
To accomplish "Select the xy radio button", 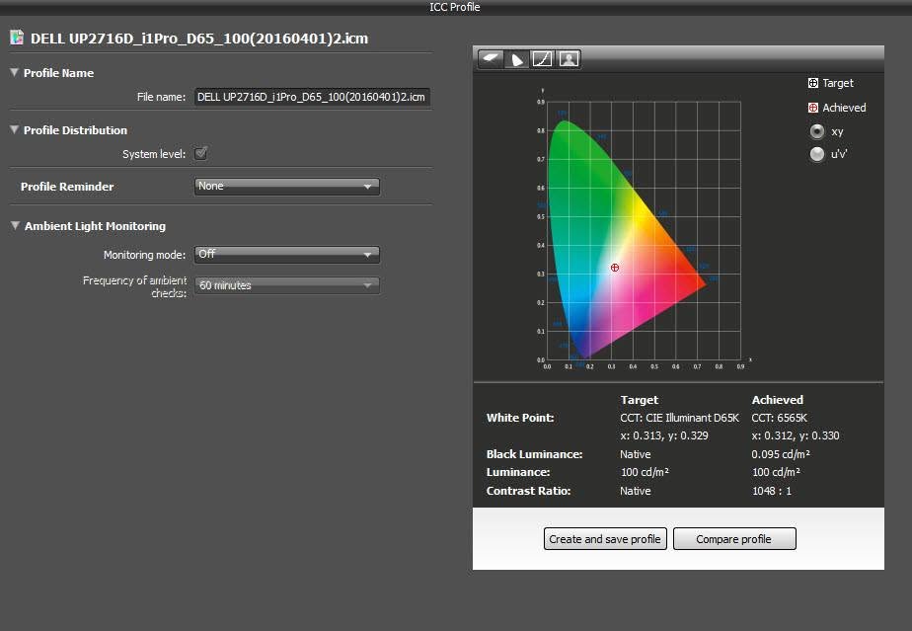I will (x=817, y=131).
